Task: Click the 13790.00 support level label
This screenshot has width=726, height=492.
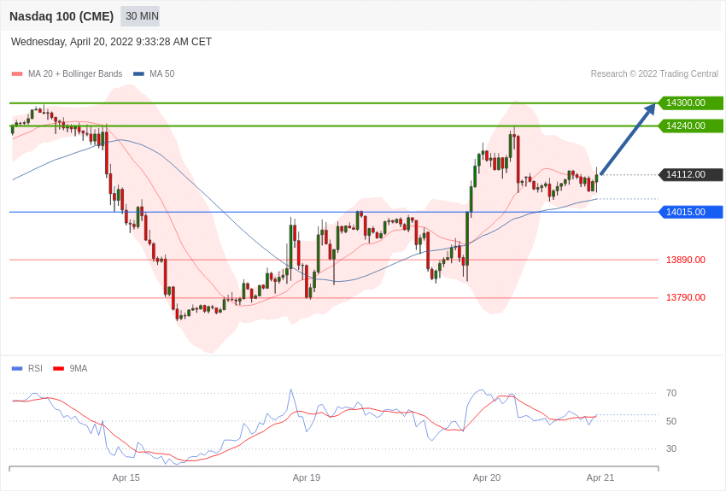Action: click(686, 297)
